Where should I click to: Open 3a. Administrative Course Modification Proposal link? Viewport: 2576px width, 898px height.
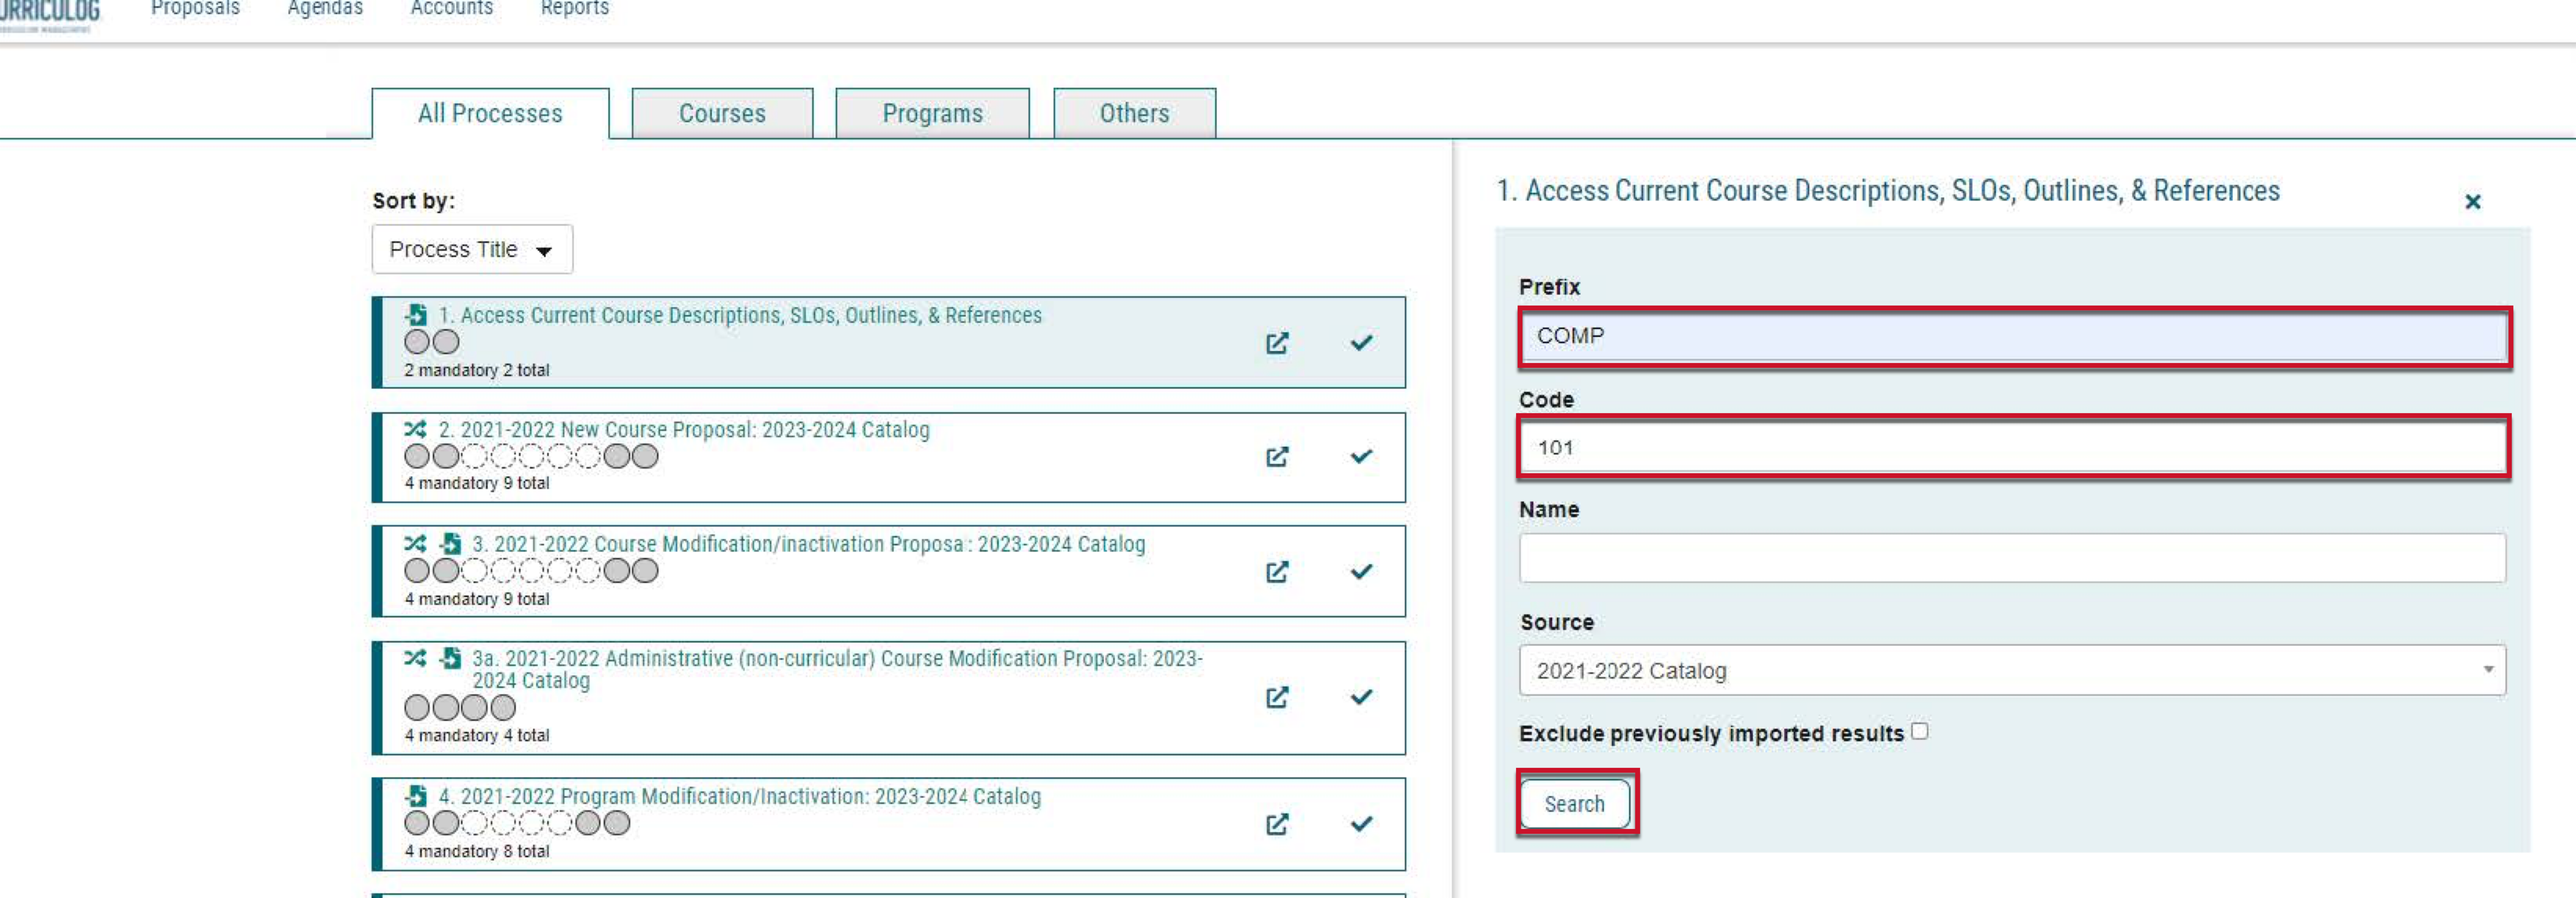point(838,669)
